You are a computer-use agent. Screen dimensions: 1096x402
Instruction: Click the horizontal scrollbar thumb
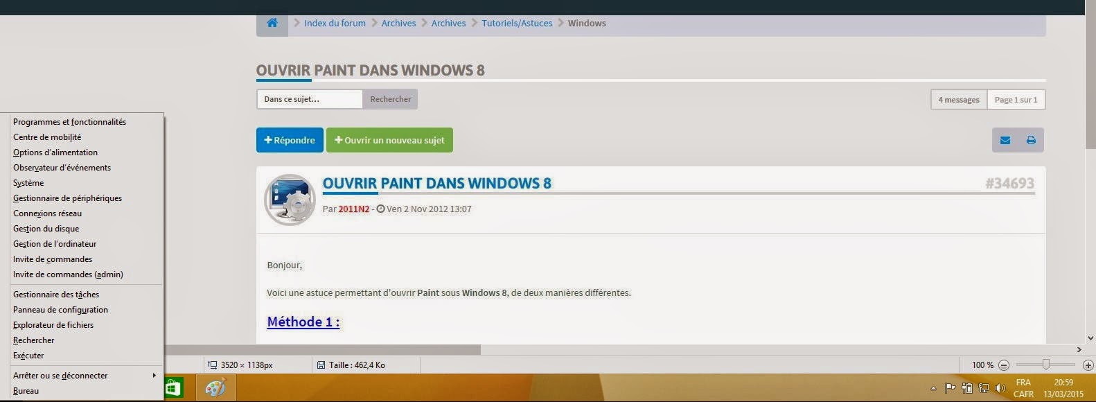click(x=322, y=350)
